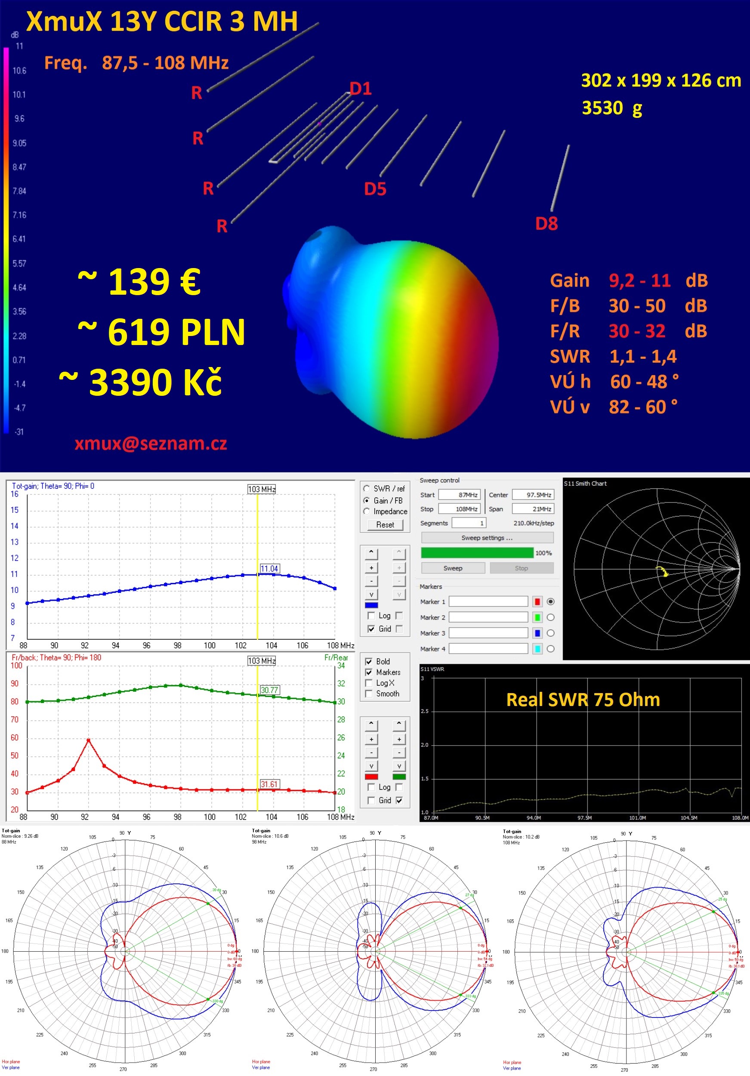Viewport: 750px width, 1076px height.
Task: Select the Gain / FB display mode
Action: (367, 500)
